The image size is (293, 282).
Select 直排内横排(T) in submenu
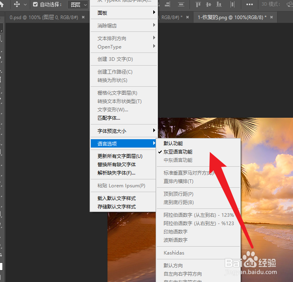pos(198,181)
